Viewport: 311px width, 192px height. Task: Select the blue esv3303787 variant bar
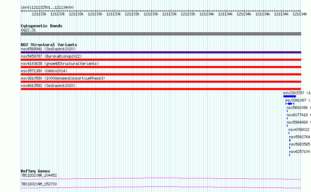point(290,96)
